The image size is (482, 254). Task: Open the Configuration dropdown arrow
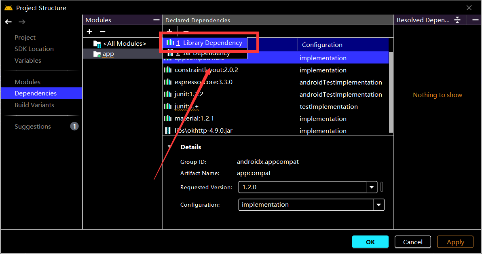379,205
